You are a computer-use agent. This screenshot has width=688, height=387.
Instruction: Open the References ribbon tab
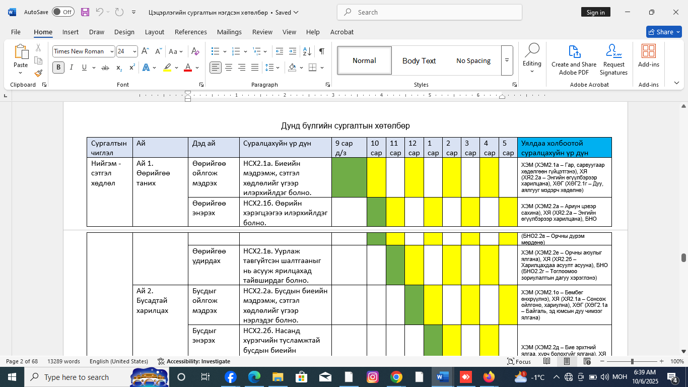pyautogui.click(x=190, y=32)
